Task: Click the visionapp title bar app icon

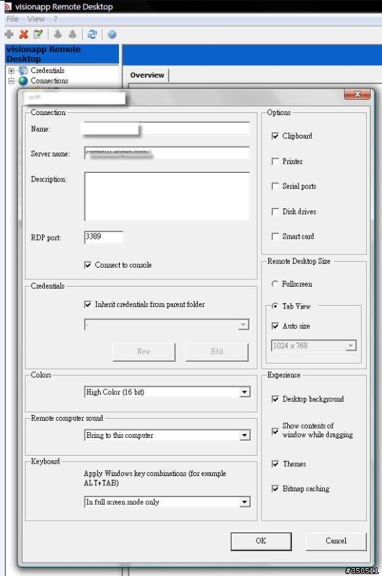Action: click(x=7, y=6)
